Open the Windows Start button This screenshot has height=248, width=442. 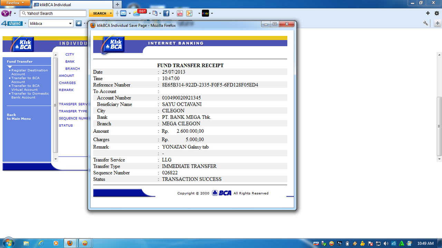8,243
